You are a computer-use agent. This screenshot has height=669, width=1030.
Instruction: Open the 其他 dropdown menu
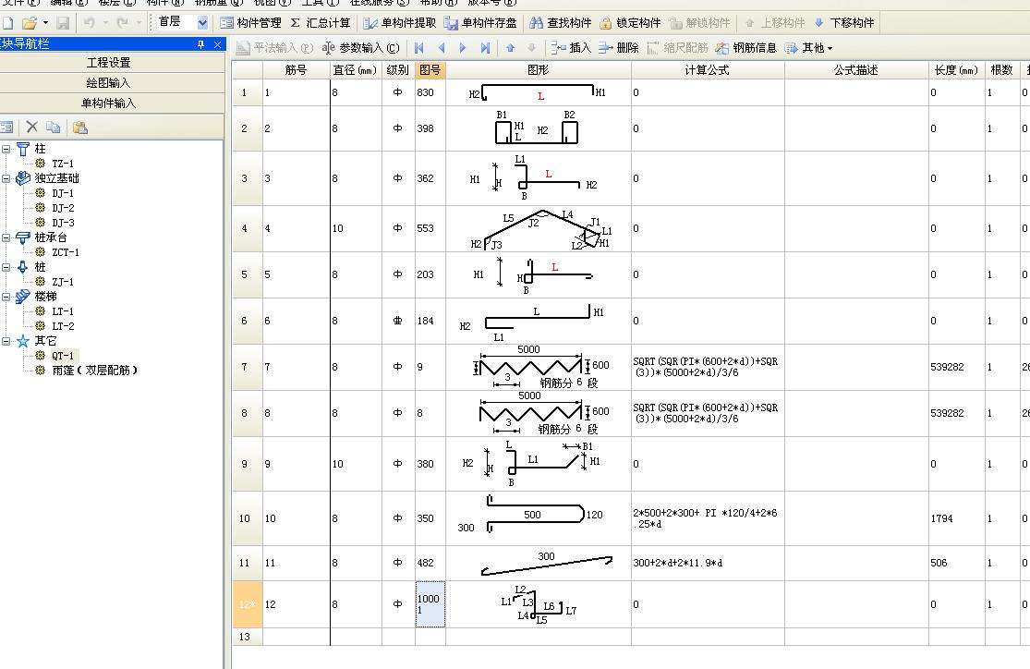pyautogui.click(x=808, y=48)
